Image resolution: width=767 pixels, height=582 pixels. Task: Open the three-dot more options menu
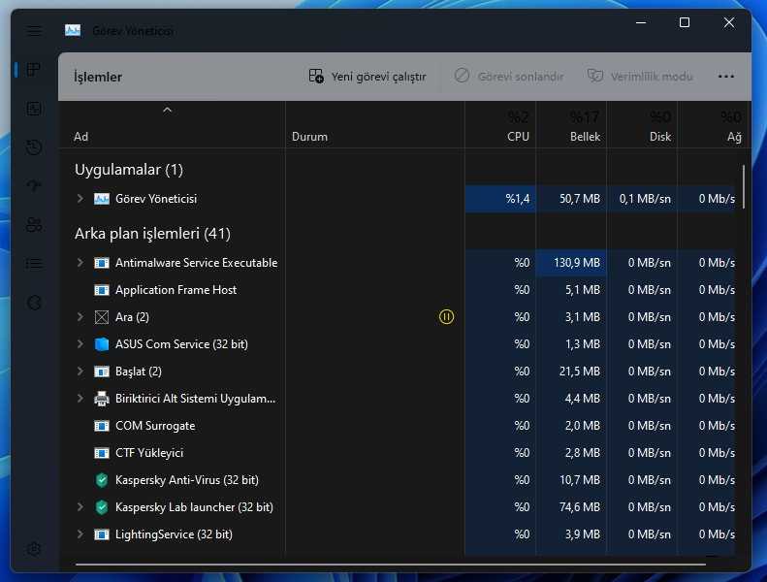click(x=726, y=77)
